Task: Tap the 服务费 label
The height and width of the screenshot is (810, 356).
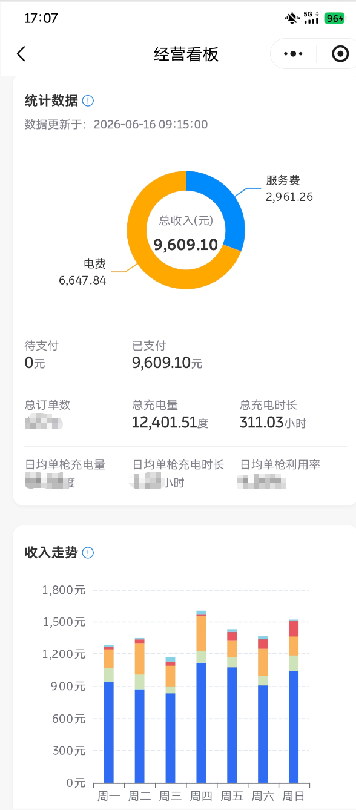Action: coord(283,180)
